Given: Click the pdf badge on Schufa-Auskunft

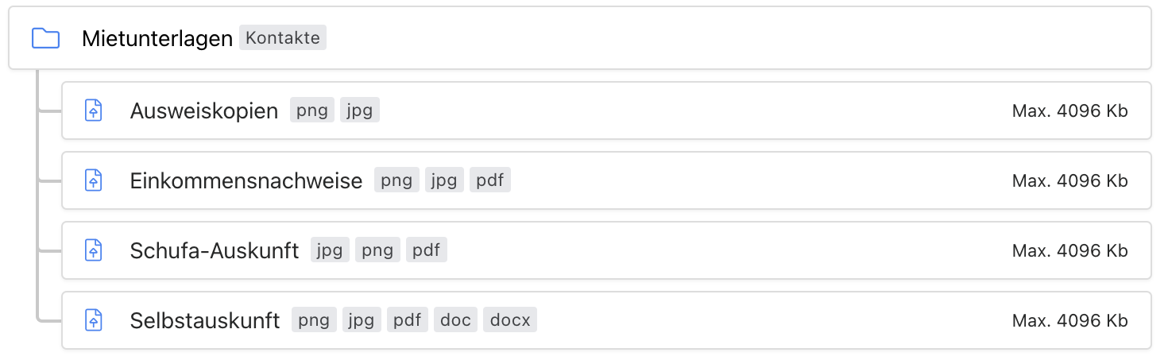Looking at the screenshot, I should coord(427,250).
